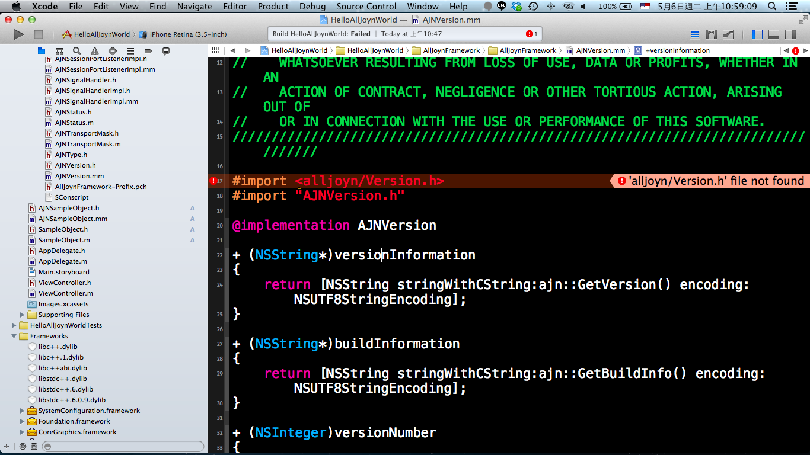Open the Debug menu
Screen dimensions: 810x455
[312, 7]
